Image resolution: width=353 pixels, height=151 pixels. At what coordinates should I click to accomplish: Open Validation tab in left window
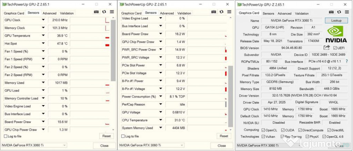click(67, 13)
